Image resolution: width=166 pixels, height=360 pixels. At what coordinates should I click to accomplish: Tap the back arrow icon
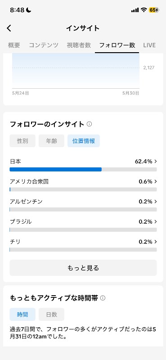point(9,28)
